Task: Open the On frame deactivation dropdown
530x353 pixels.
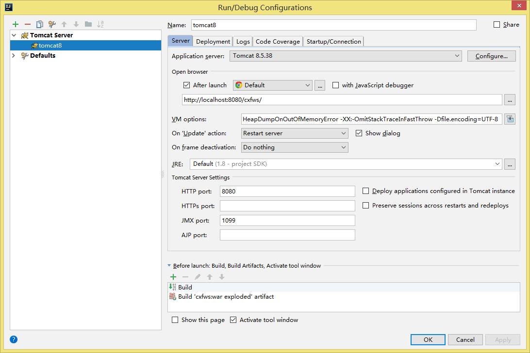Action: [x=295, y=147]
